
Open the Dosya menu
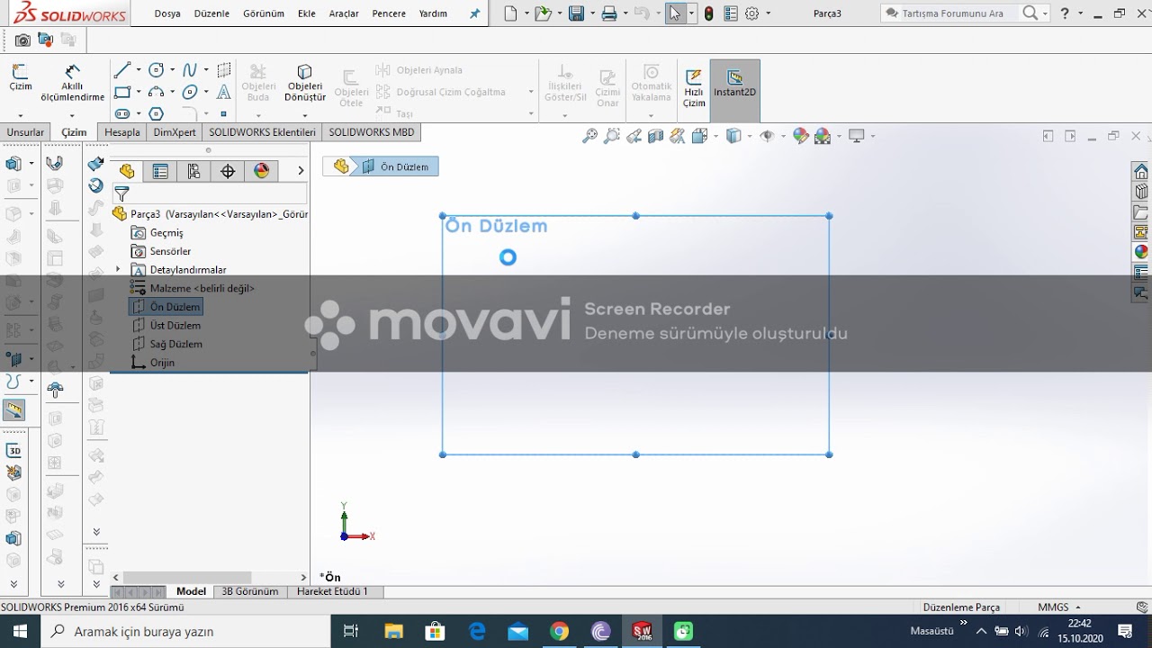[167, 13]
